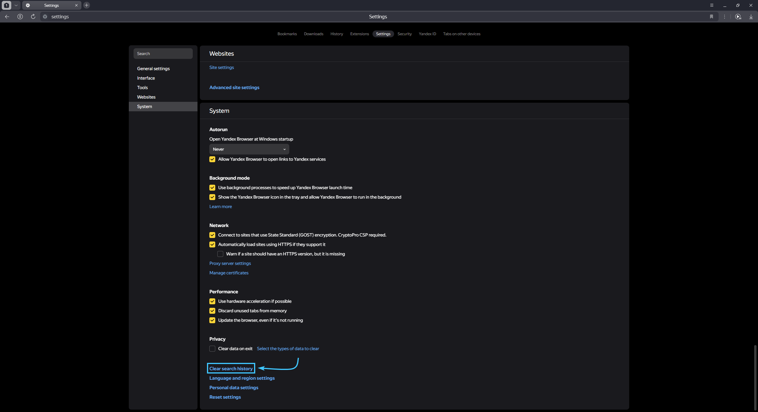758x412 pixels.
Task: Open the Security tab
Action: coord(404,34)
